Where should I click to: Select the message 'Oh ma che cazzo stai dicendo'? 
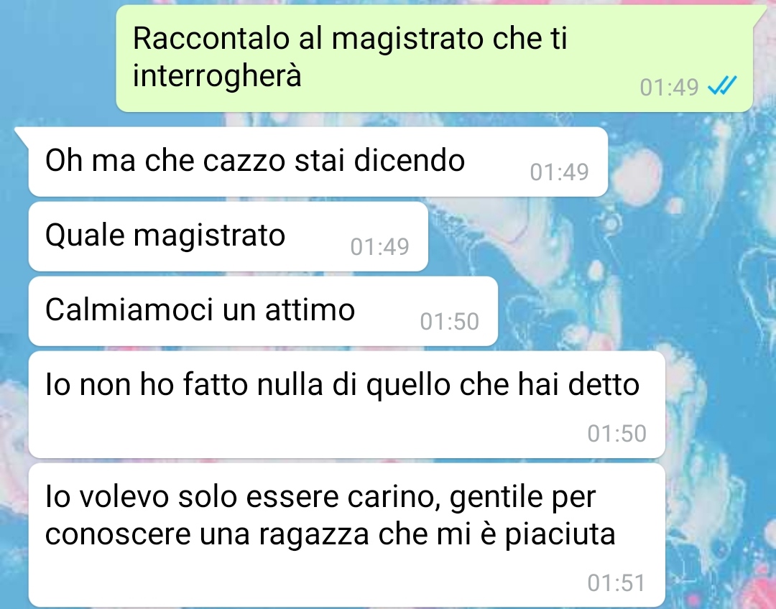pyautogui.click(x=318, y=162)
